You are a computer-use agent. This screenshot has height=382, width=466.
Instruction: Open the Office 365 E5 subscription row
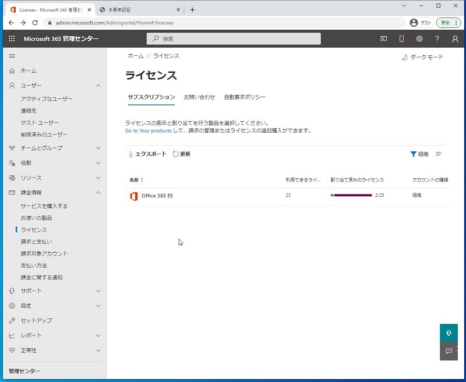(x=288, y=196)
